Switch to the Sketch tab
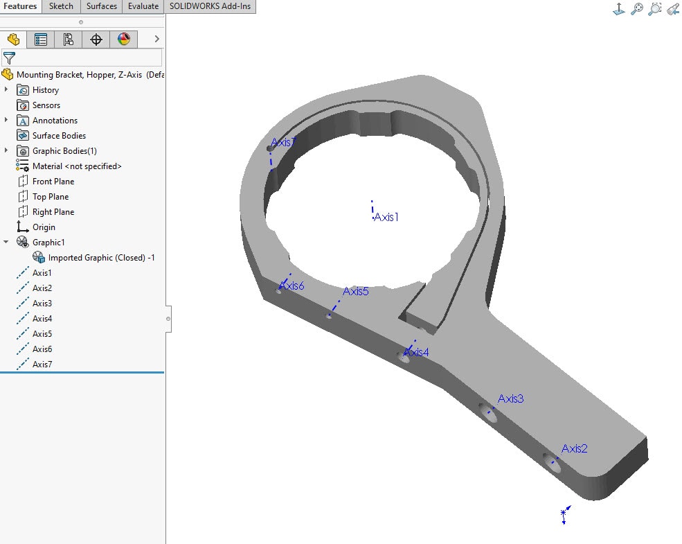This screenshot has width=682, height=544. 61,6
